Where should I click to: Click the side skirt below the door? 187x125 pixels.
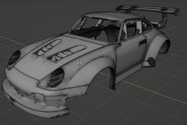coord(128,70)
